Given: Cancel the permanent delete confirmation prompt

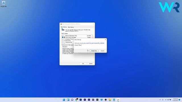Looking at the screenshot, I should pyautogui.click(x=102, y=51).
